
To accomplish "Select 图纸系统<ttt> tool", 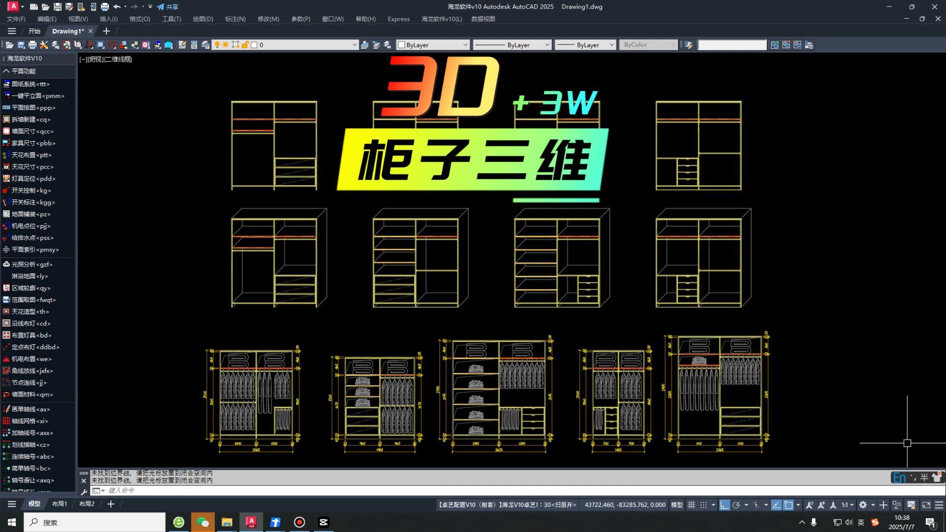I will pyautogui.click(x=31, y=84).
